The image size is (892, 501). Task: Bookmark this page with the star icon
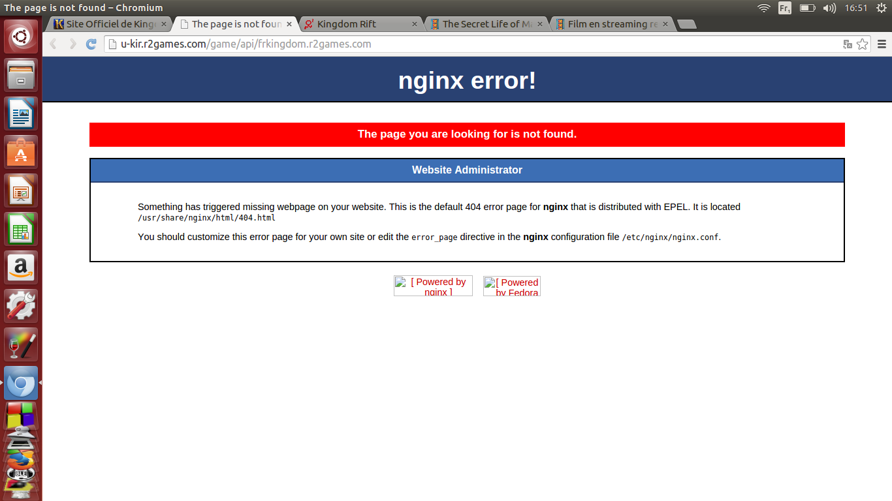[x=863, y=44]
